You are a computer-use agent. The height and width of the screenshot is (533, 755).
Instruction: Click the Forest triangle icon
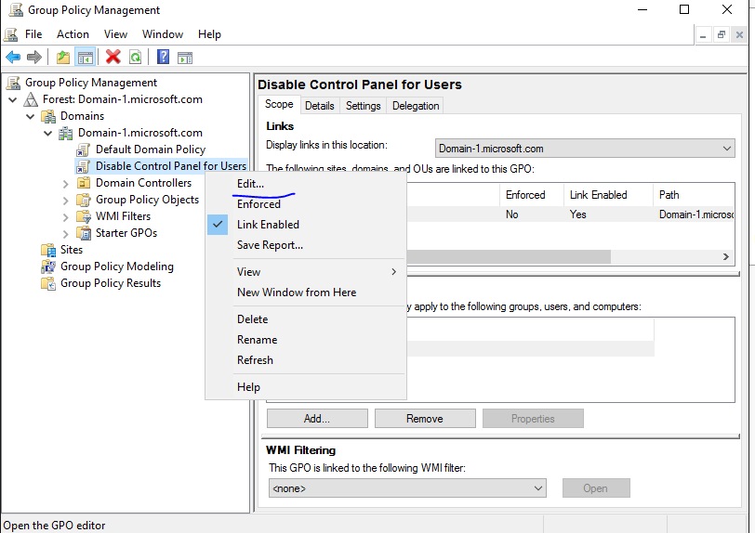[x=31, y=99]
